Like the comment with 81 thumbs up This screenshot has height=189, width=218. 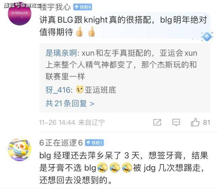[x=195, y=122]
